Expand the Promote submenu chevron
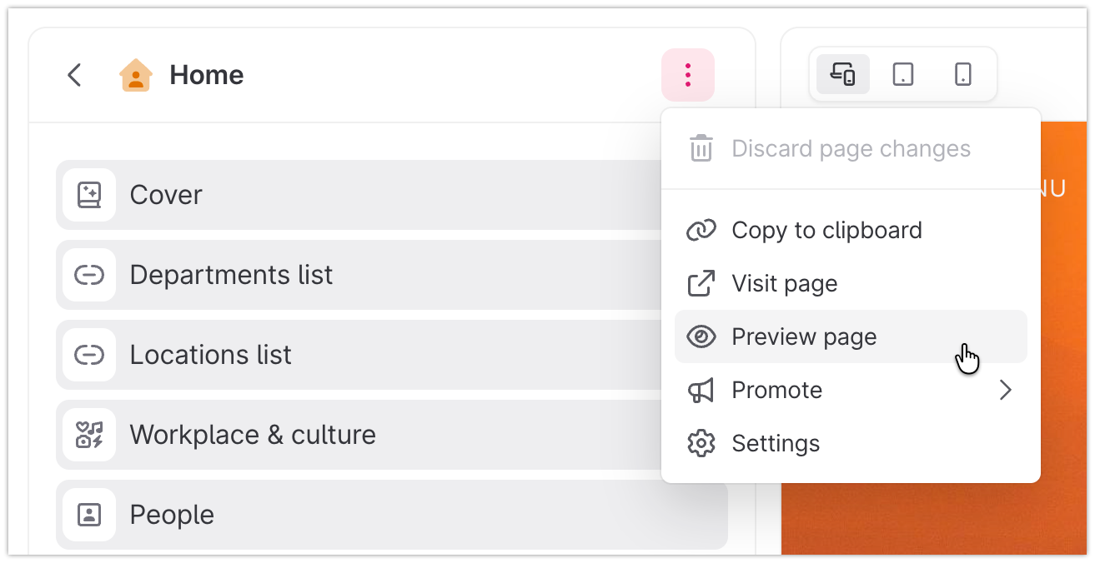 pos(1006,390)
